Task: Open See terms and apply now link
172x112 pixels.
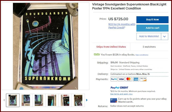Action: pyautogui.click(x=121, y=94)
